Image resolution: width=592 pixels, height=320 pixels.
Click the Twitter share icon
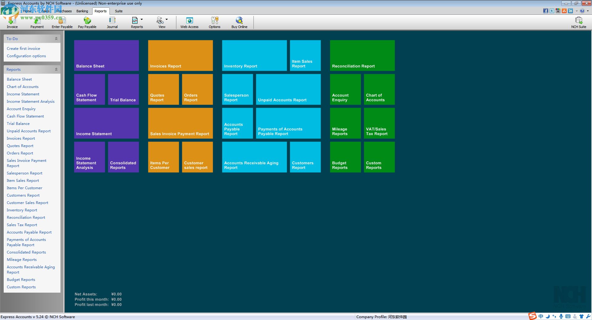(552, 11)
